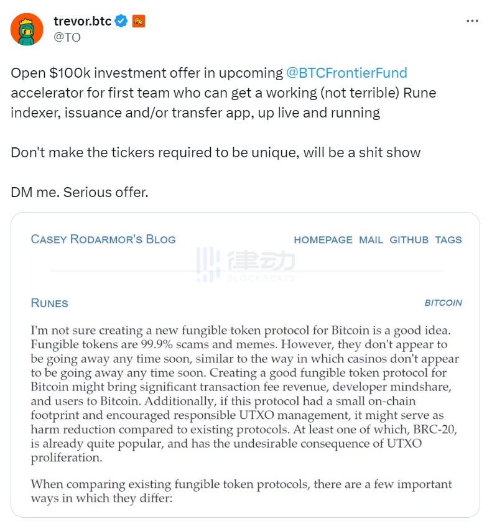Click the 'DM me. Serious offer.' text

coord(80,192)
